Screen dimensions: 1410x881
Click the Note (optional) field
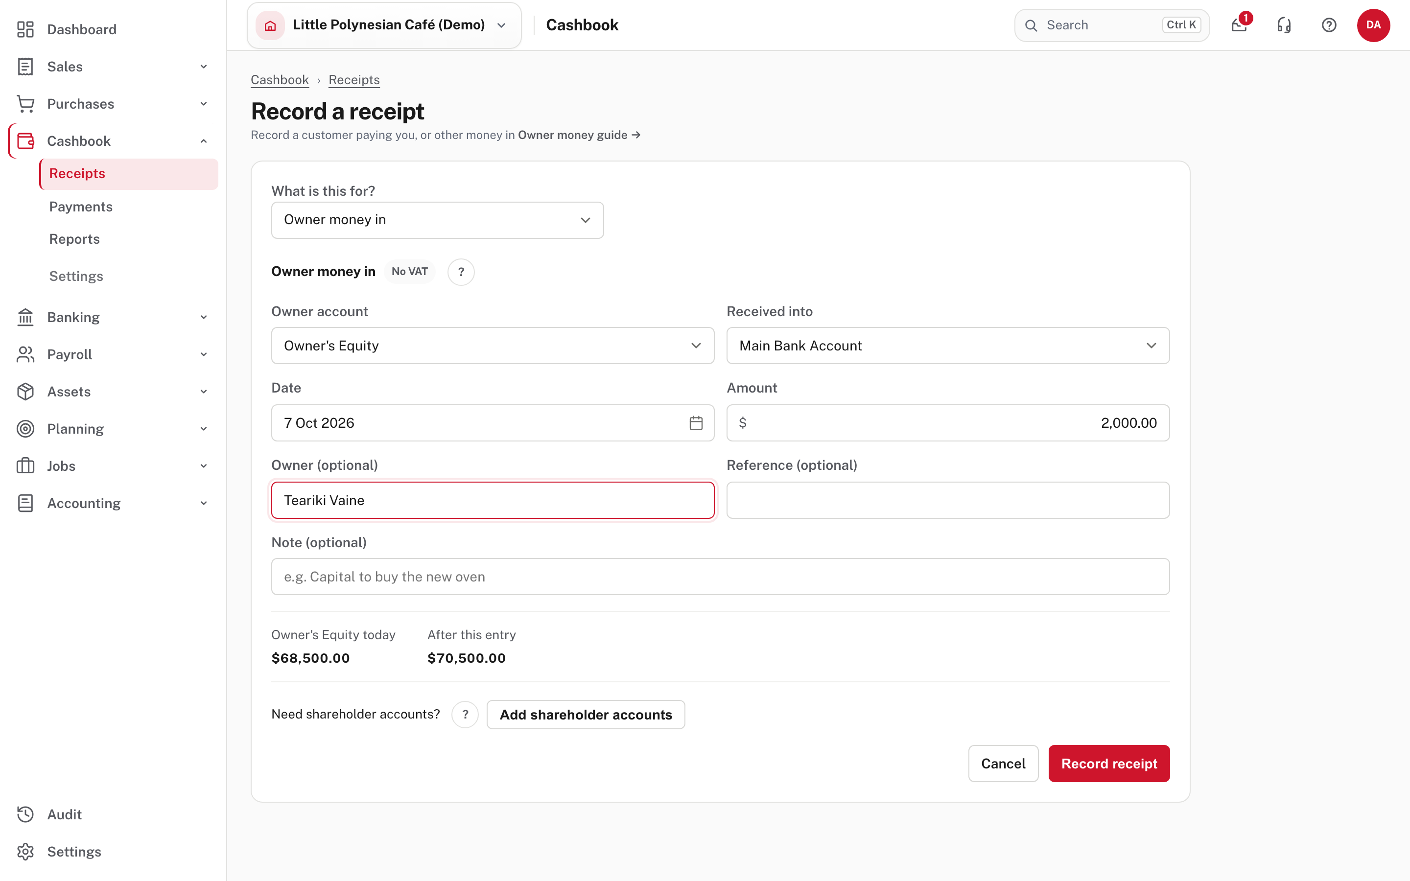pos(720,577)
